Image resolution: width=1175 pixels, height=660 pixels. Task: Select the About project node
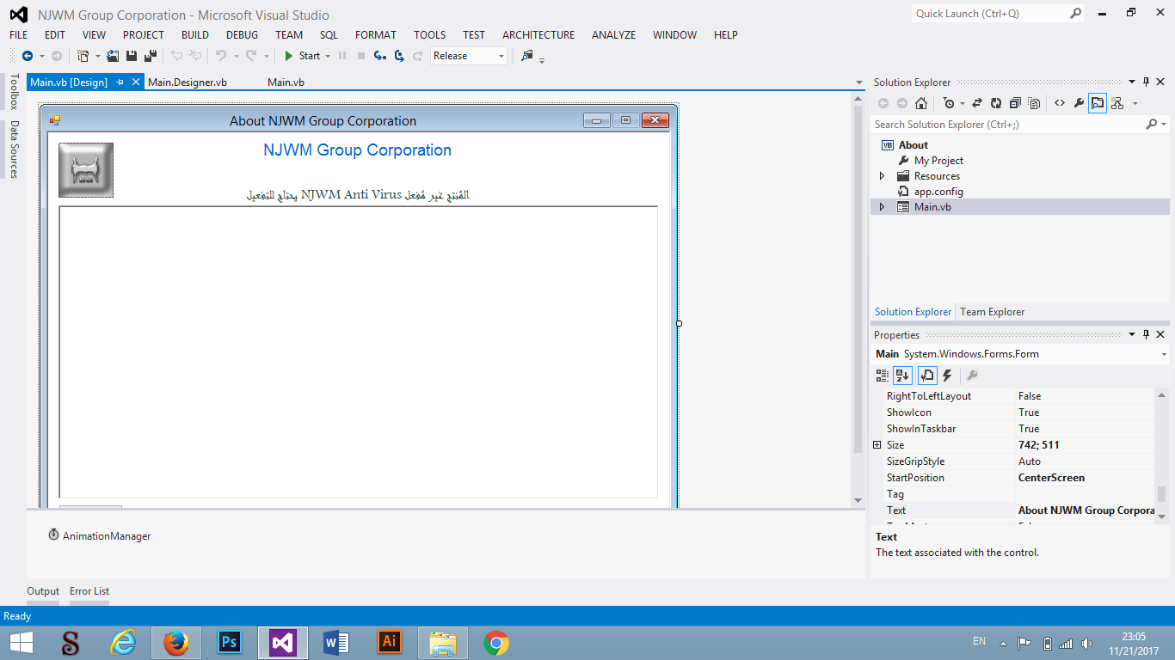click(x=914, y=145)
